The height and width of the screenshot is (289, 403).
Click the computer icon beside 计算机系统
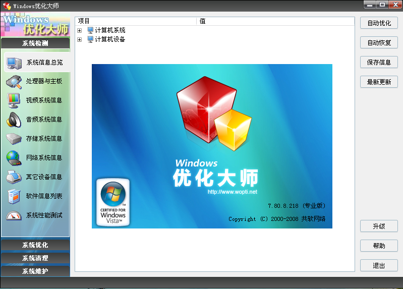(90, 30)
